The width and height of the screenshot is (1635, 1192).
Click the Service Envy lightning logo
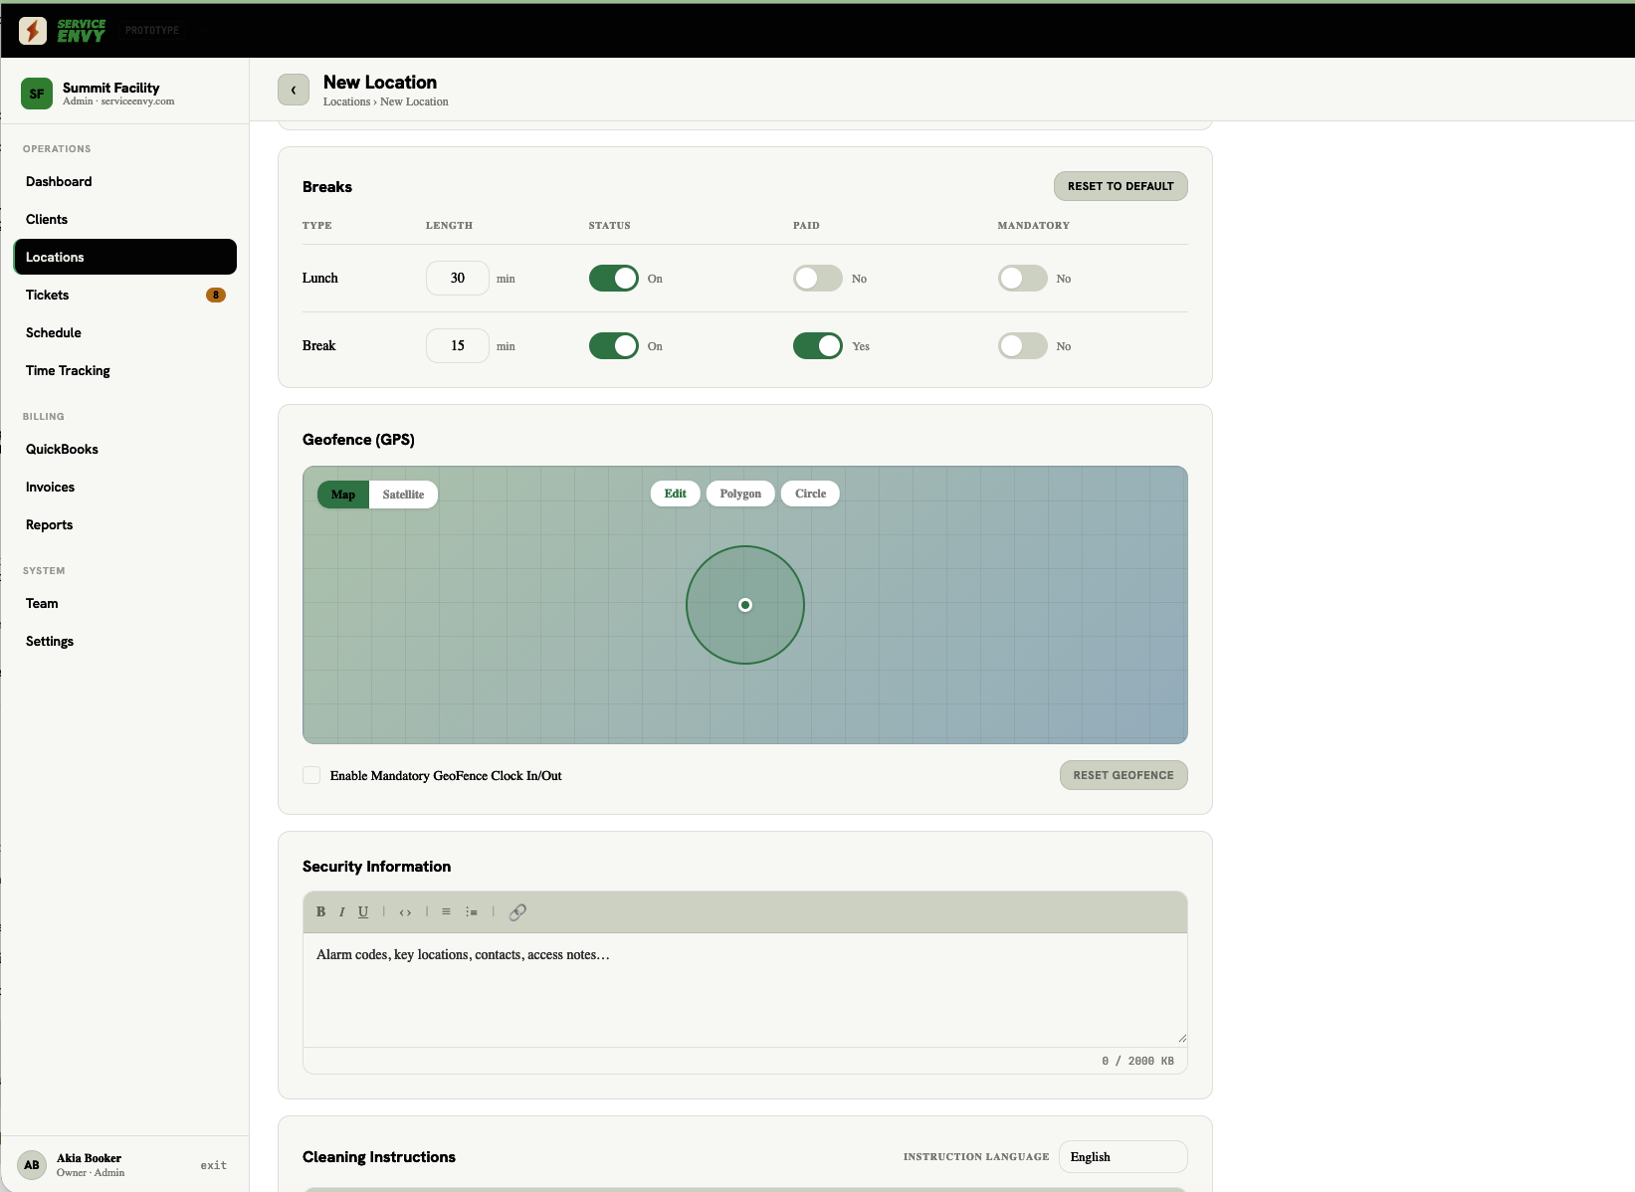(33, 31)
